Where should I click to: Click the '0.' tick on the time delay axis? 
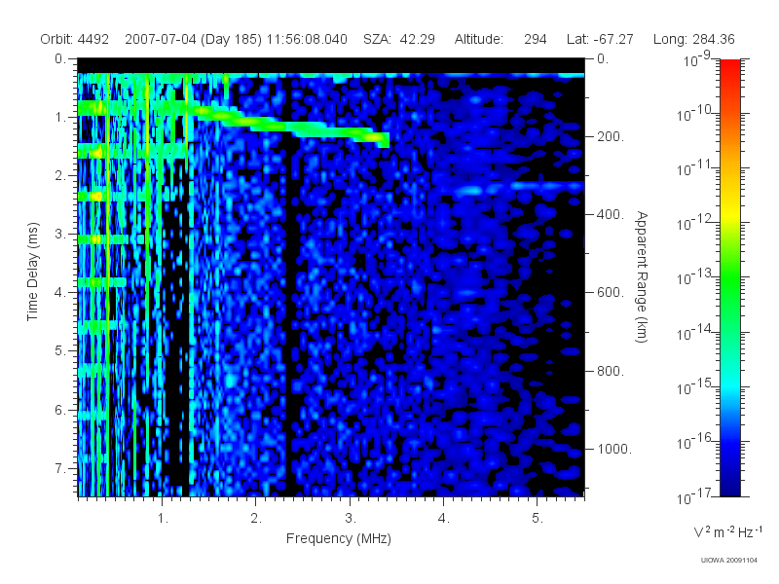[60, 59]
